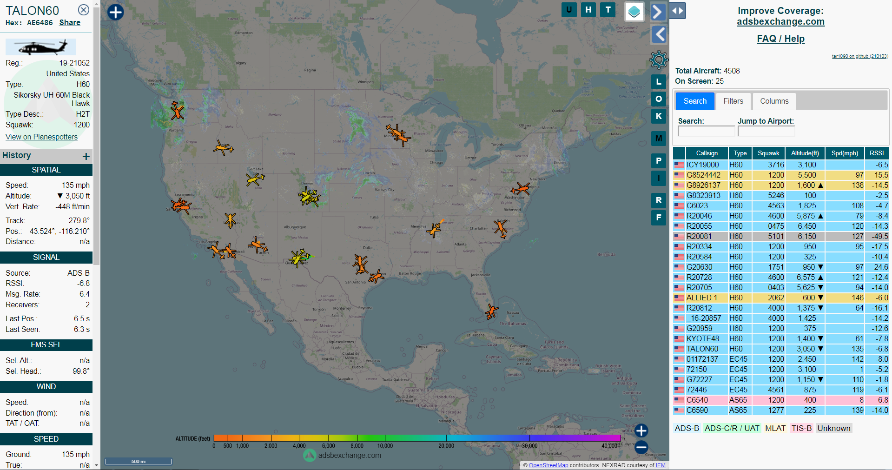
Task: Click helicopter icon in southern Nevada
Action: tap(230, 219)
